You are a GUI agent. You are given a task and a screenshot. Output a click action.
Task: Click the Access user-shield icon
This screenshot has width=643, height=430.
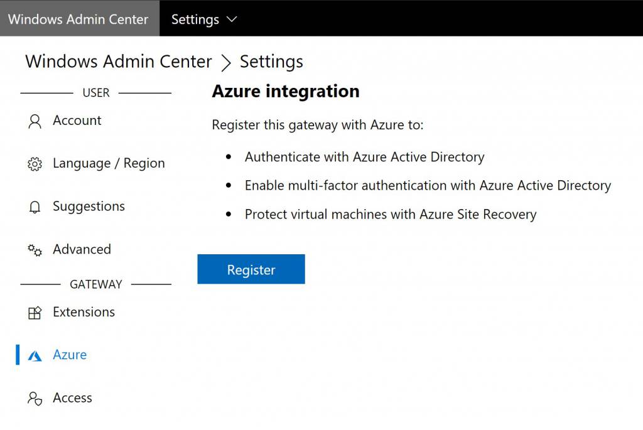(35, 399)
